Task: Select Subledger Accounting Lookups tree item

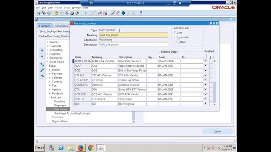Action: point(72,114)
